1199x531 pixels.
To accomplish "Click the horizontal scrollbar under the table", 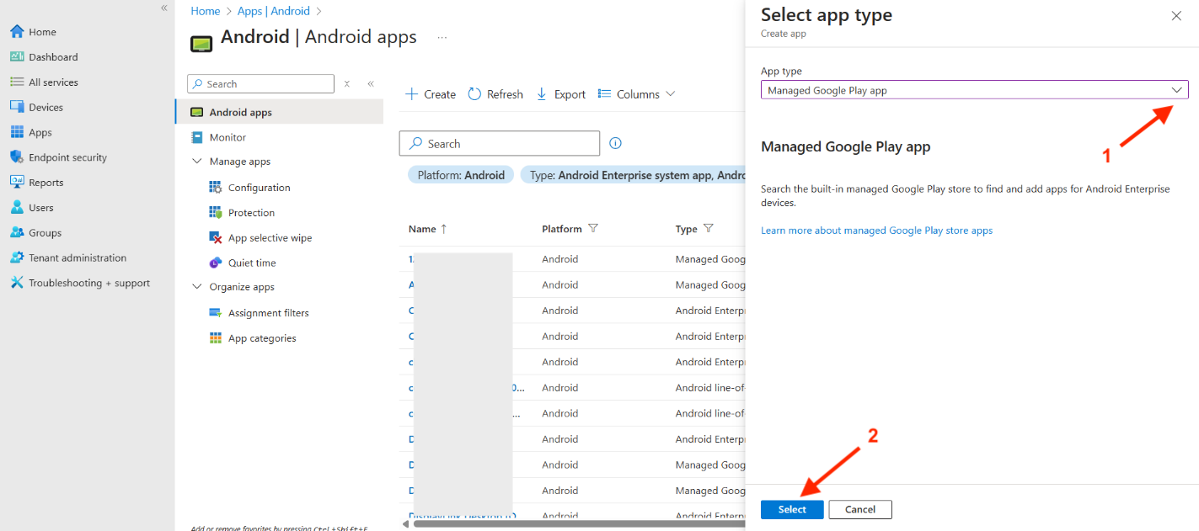I will pyautogui.click(x=573, y=523).
